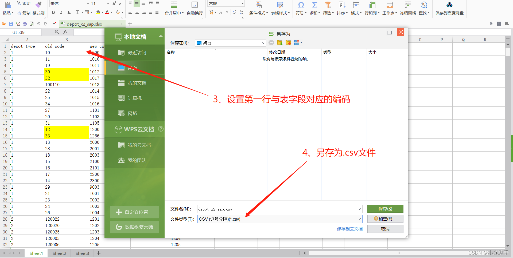The image size is (513, 258).
Task: Click the quick-access print icon
Action: 25,24
